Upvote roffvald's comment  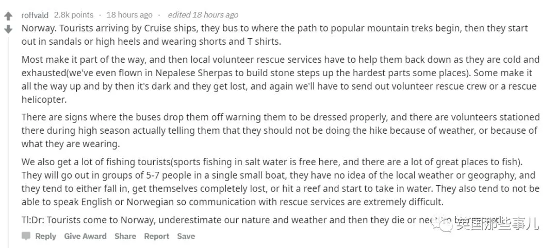9,16
